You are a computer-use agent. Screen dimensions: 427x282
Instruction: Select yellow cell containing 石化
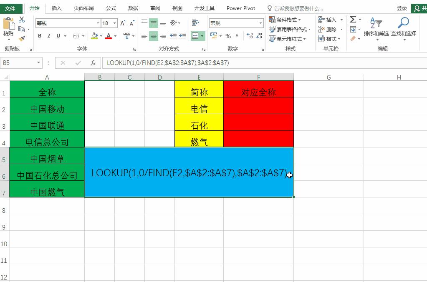point(199,122)
